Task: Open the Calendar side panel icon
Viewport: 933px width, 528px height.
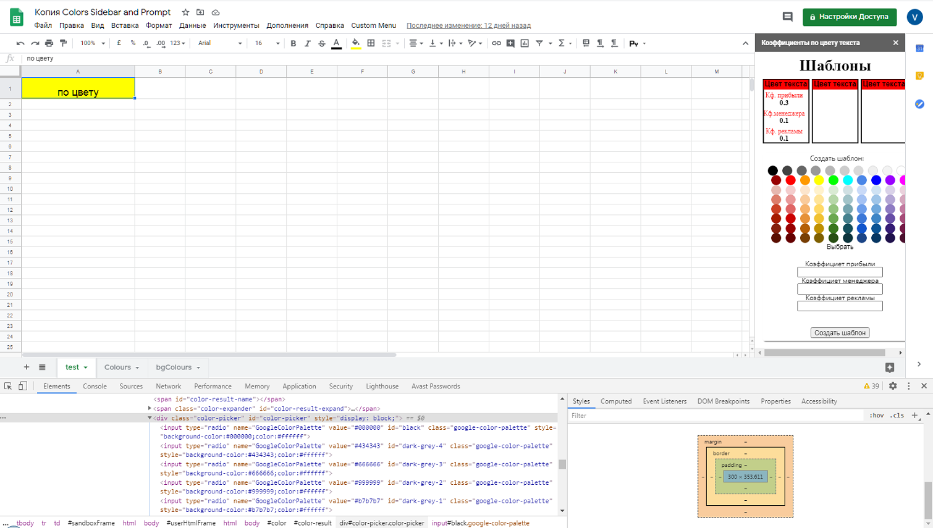Action: click(919, 48)
